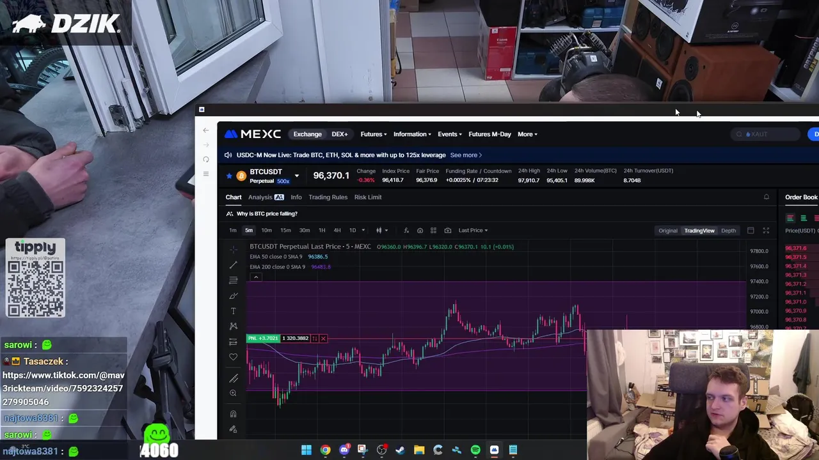Select the brush drawing tool
Viewport: 819px width, 460px height.
(233, 296)
